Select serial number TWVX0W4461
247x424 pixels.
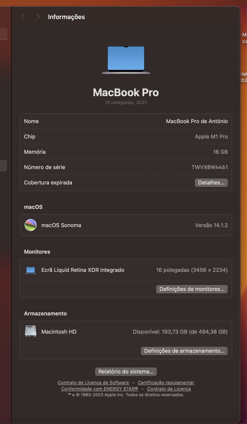coord(209,167)
